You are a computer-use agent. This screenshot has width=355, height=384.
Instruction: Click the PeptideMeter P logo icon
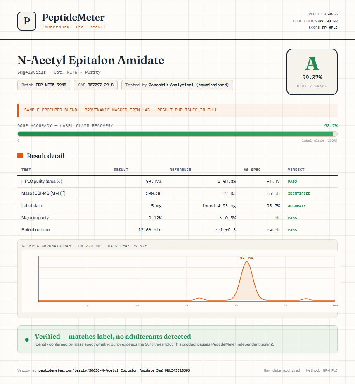tap(27, 21)
